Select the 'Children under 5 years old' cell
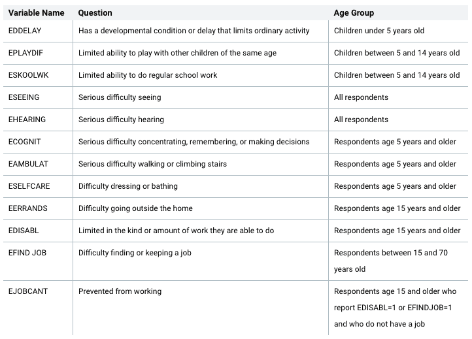The width and height of the screenshot is (472, 339). pos(379,31)
